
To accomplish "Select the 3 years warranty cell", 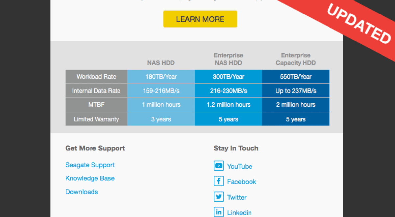I will (161, 119).
